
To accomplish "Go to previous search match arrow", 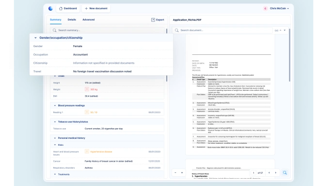I will (280, 30).
